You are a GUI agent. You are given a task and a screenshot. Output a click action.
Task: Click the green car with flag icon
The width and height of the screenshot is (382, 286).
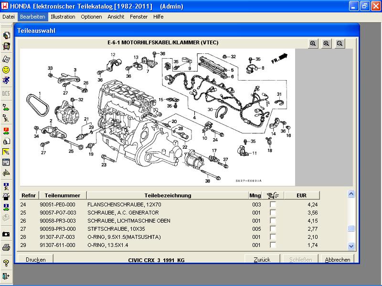tap(6, 107)
